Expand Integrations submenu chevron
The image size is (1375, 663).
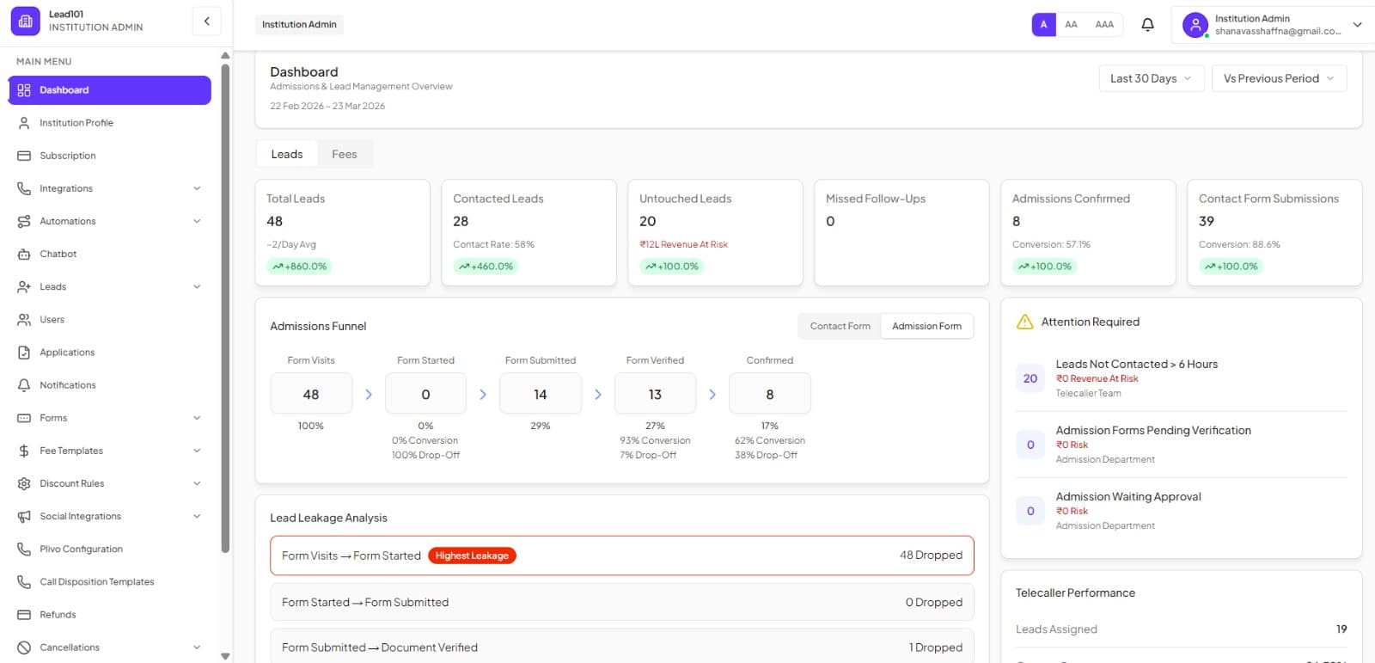tap(197, 188)
